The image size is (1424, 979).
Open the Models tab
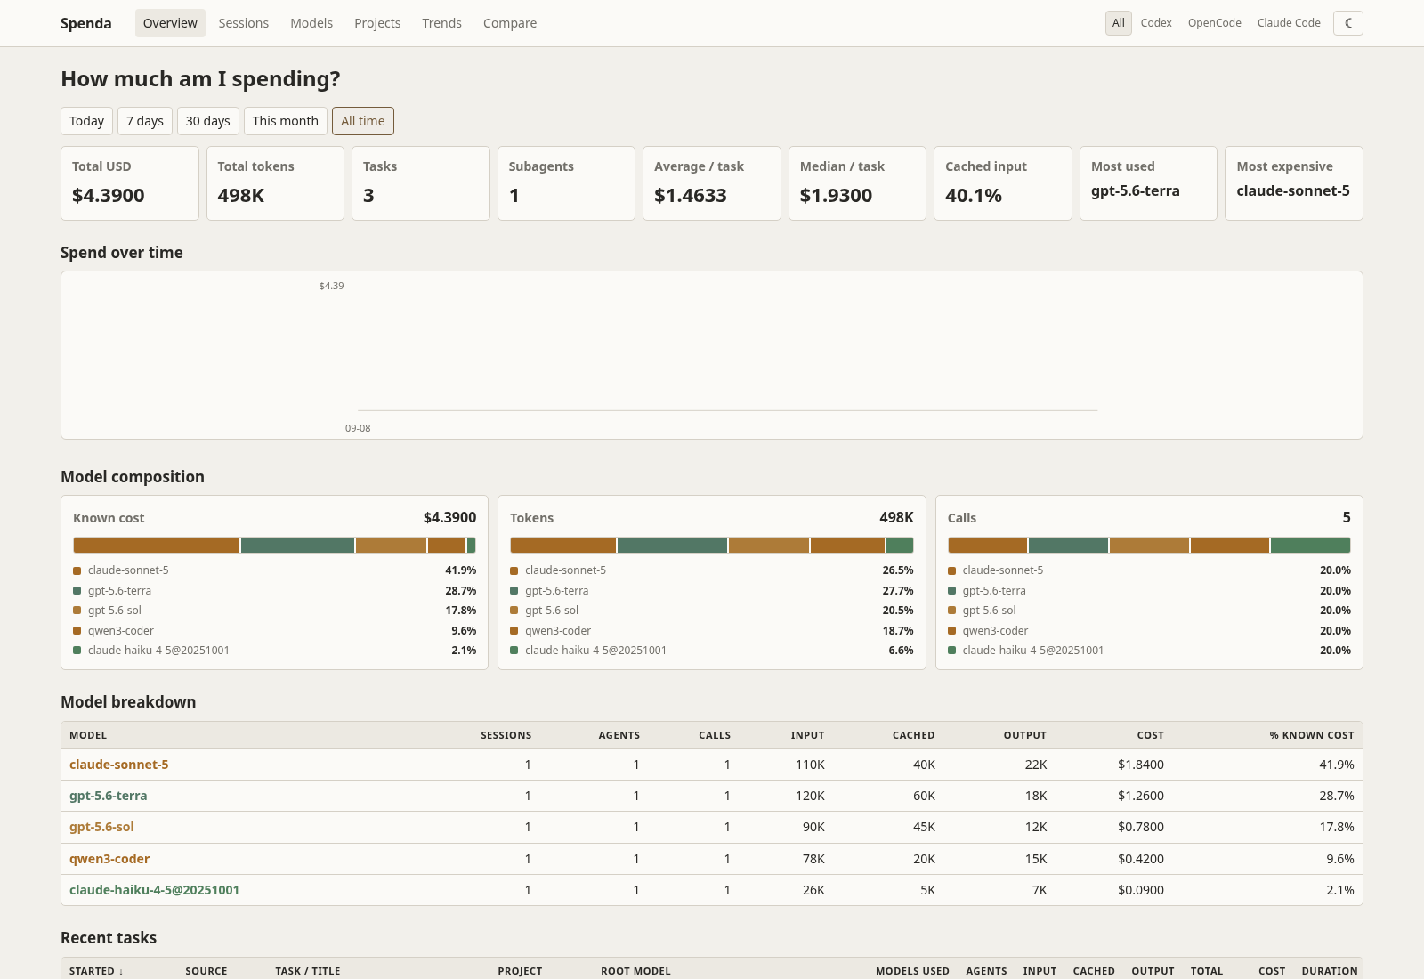(x=311, y=23)
